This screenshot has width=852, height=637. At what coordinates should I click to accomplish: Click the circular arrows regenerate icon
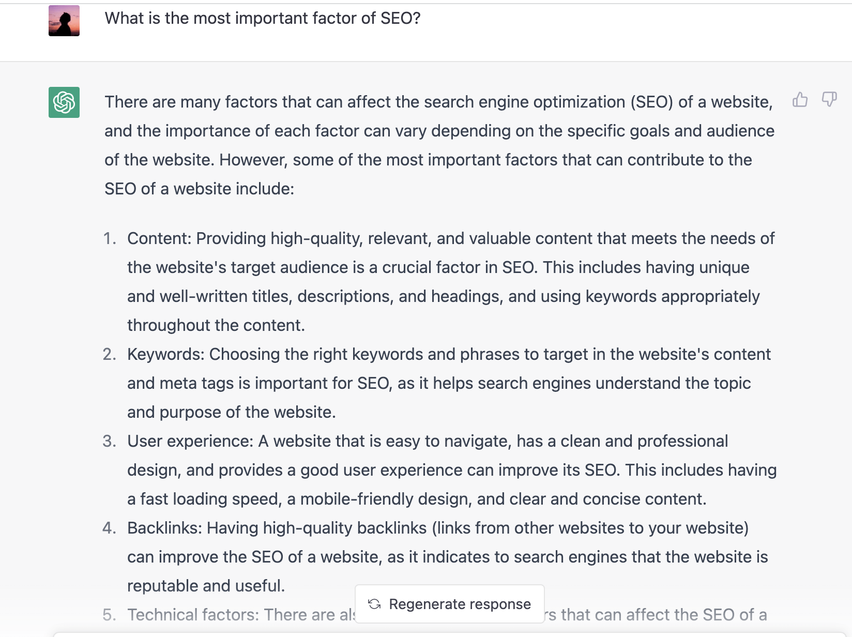tap(374, 604)
